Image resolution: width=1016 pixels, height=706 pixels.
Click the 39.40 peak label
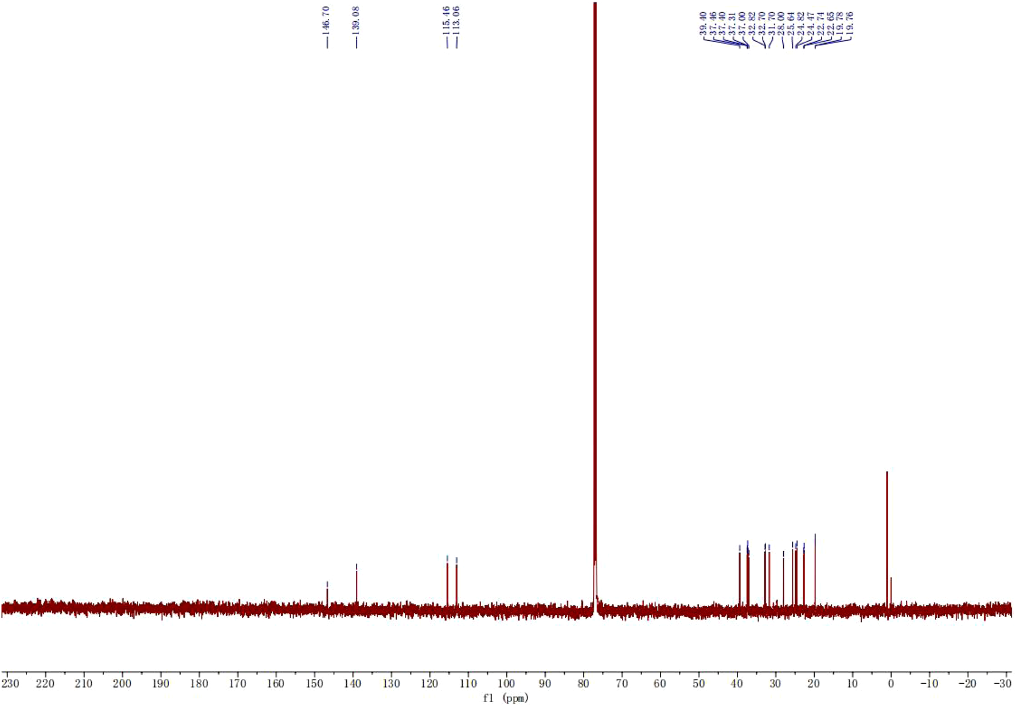(x=703, y=23)
